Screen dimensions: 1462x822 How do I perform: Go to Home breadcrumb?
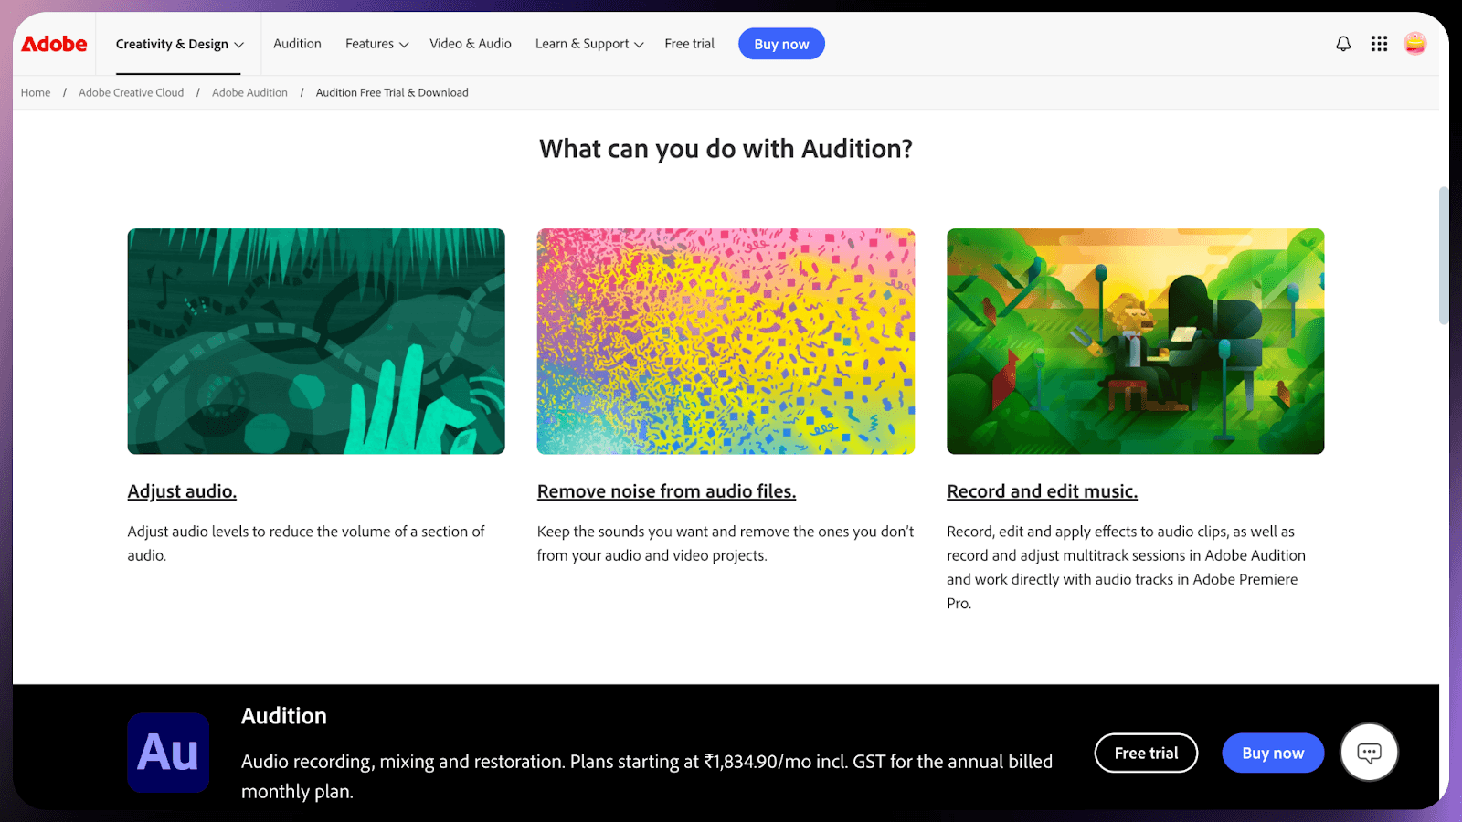[36, 92]
